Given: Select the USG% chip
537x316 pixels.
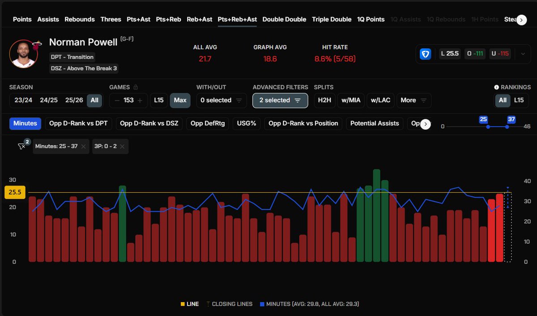Looking at the screenshot, I should point(247,123).
